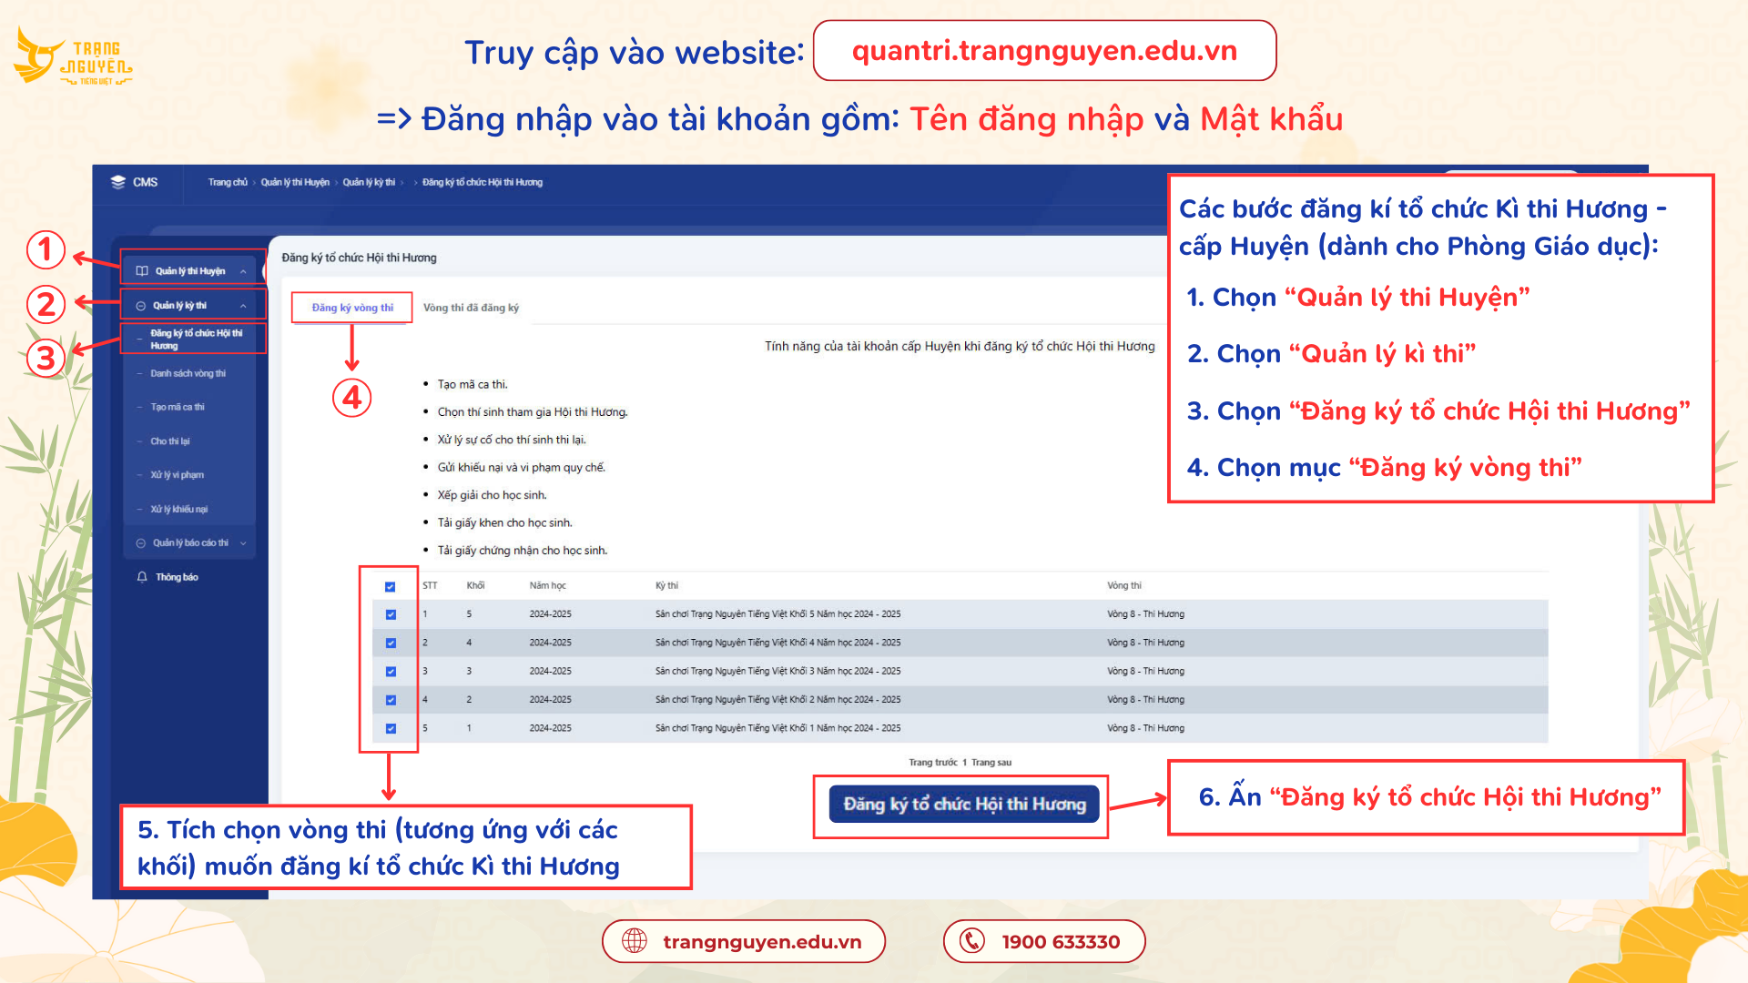Click the 1900 633330 hotline text
The height and width of the screenshot is (983, 1748).
1061,942
